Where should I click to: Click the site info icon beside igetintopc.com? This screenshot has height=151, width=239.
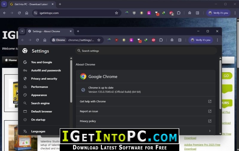click(36, 13)
